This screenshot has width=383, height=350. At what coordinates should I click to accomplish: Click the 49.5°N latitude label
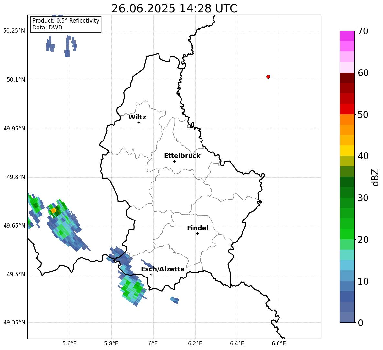pos(16,274)
